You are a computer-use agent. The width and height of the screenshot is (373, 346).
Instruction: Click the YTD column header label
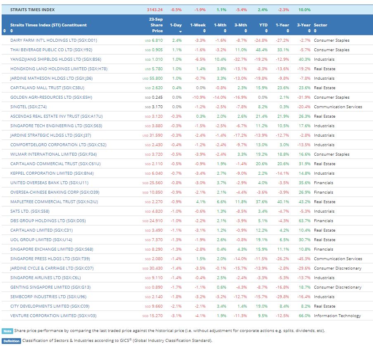[x=264, y=25]
